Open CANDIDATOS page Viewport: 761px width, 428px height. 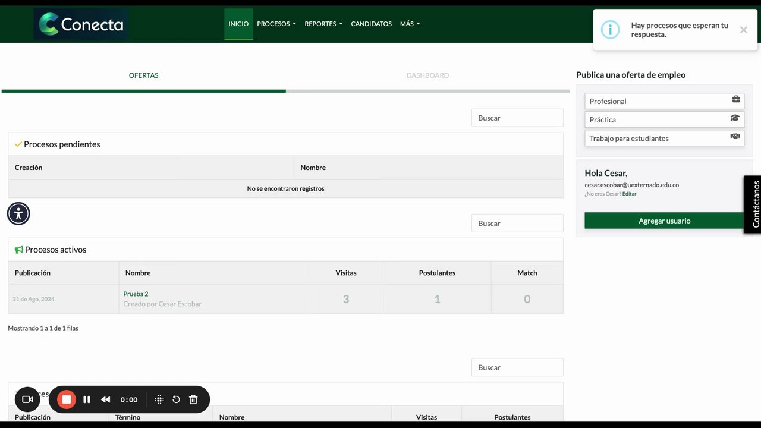pyautogui.click(x=372, y=24)
